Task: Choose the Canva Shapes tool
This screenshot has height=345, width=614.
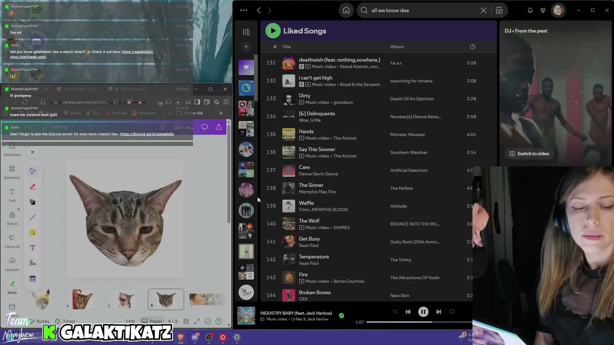Action: (33, 202)
